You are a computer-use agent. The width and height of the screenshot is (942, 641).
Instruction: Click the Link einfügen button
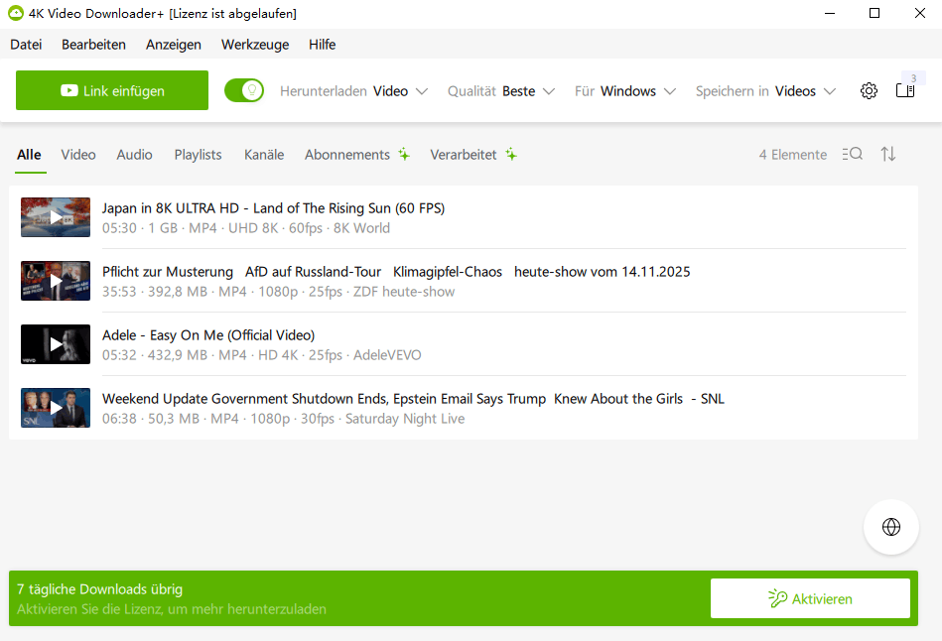112,90
